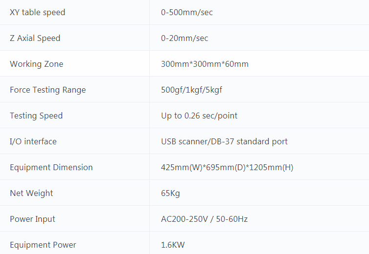
Task: Select USB scanner/DB-37 standard port text
Action: pyautogui.click(x=224, y=141)
